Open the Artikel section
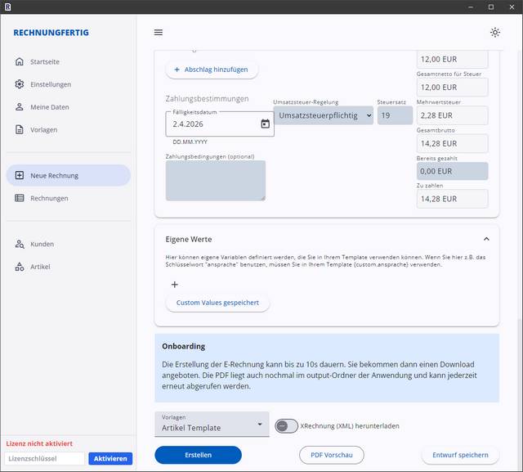The image size is (523, 472). coord(40,267)
